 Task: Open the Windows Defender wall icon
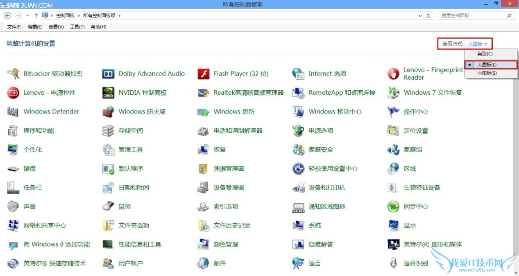(x=13, y=111)
